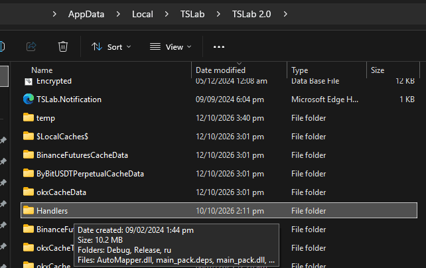Click Handlers date 10/10/2026 2:11 pm
Viewport: 426px width, 268px height.
coord(230,211)
